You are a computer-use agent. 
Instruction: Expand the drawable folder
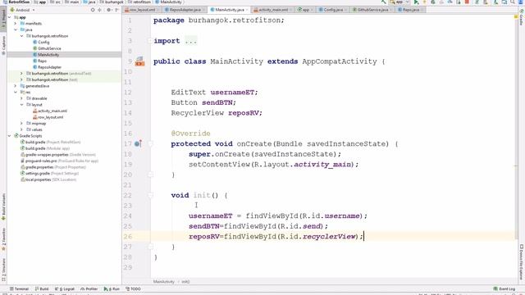click(22, 98)
